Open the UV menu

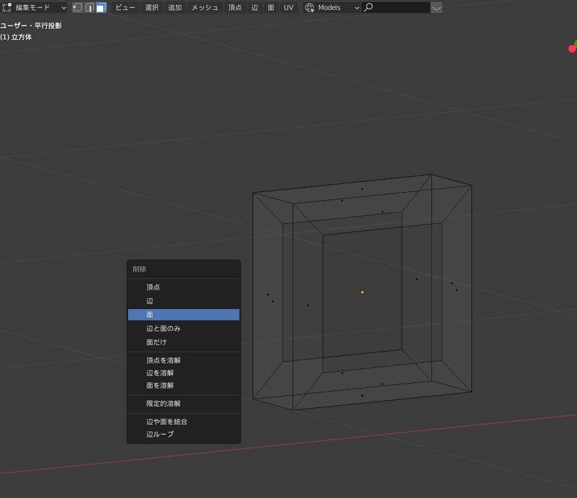[x=289, y=8]
